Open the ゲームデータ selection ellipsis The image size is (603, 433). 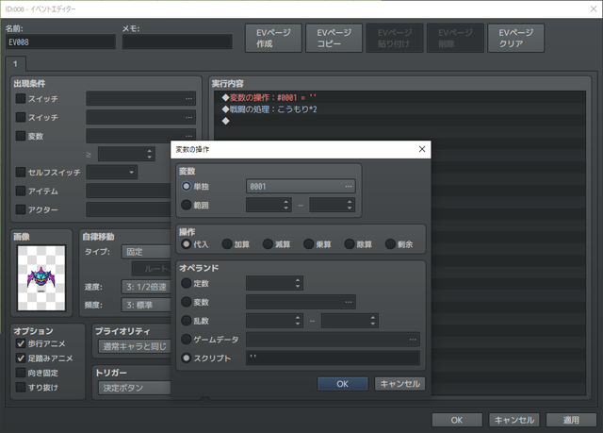coord(413,339)
